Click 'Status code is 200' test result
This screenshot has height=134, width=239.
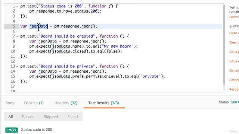[x=37, y=130]
